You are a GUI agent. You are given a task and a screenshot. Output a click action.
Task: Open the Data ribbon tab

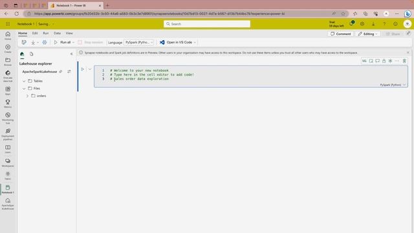[x=57, y=33]
